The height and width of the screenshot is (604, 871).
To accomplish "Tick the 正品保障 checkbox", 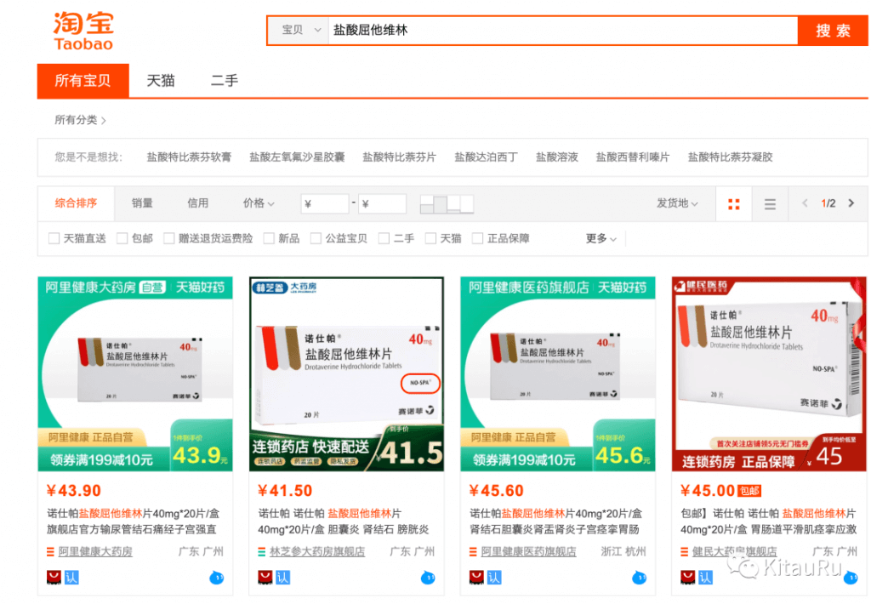I will point(478,239).
